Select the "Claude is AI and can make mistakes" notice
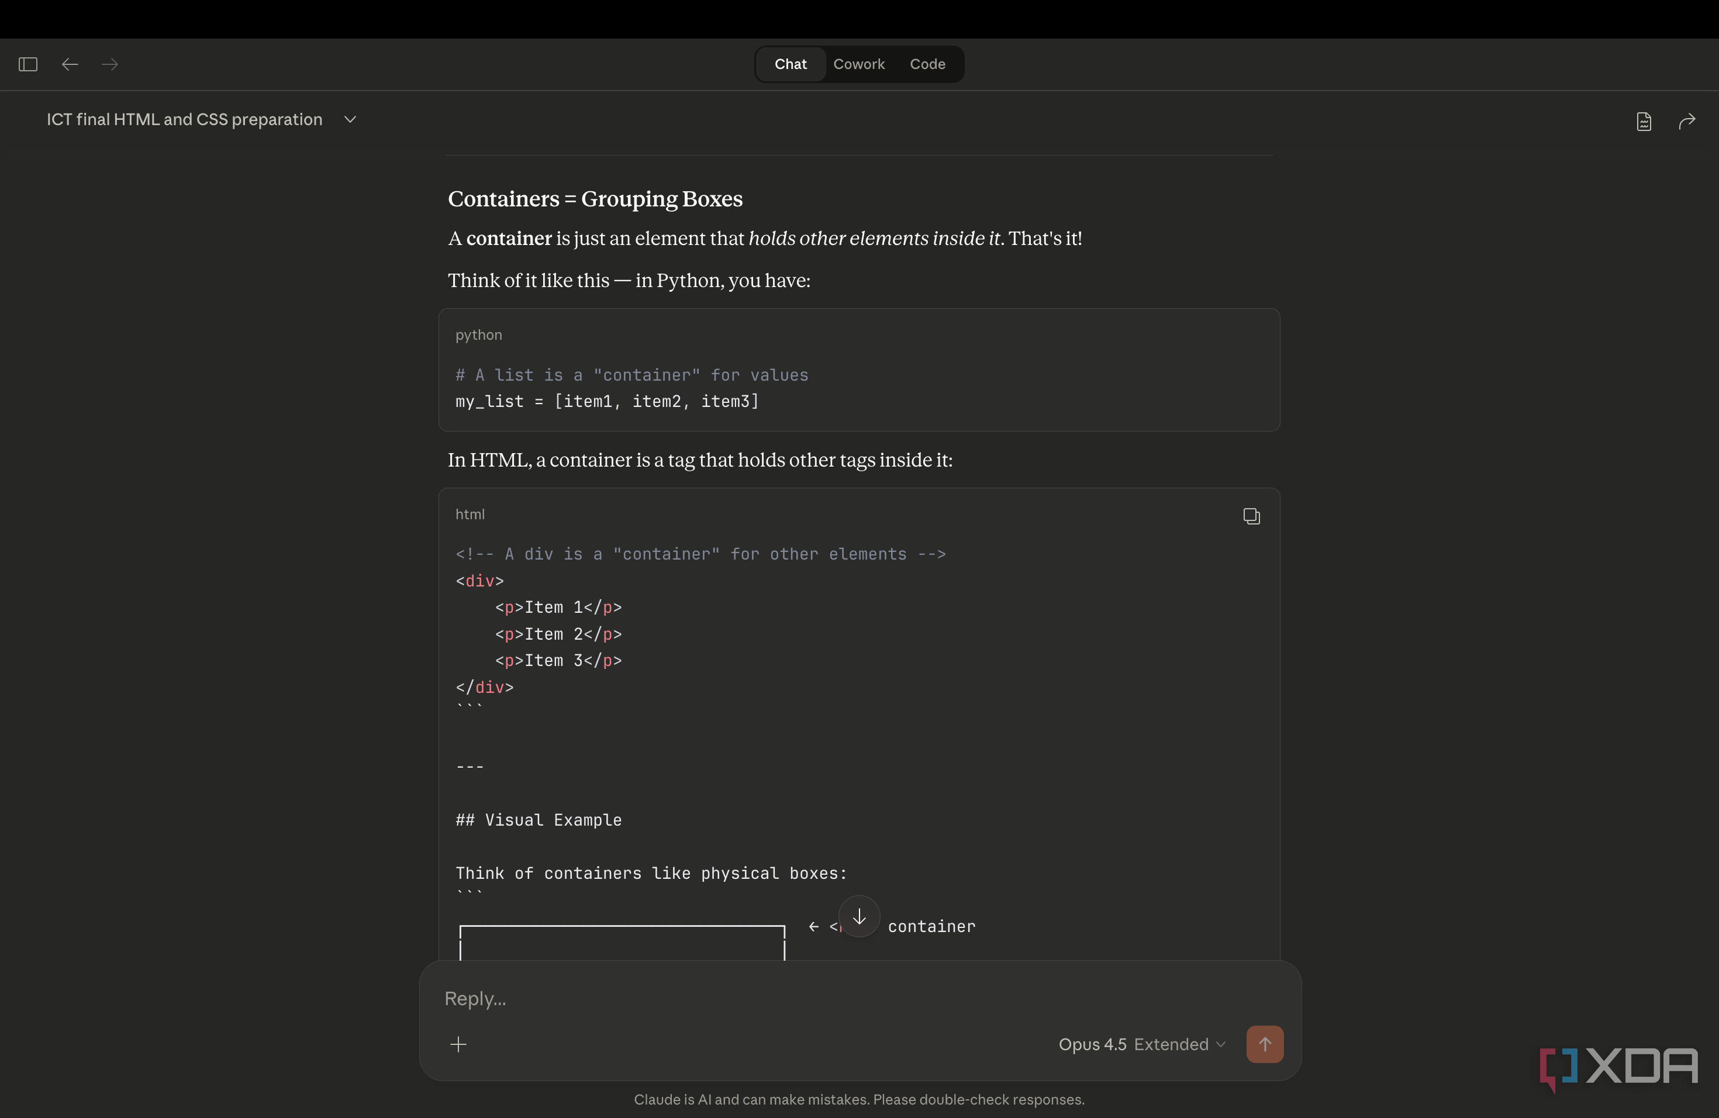 point(859,1099)
